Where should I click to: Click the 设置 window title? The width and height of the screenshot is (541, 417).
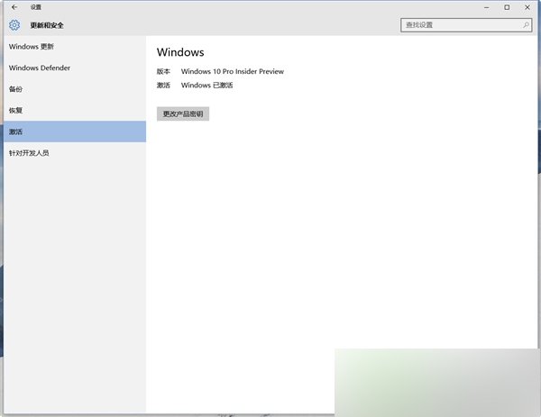[36, 7]
